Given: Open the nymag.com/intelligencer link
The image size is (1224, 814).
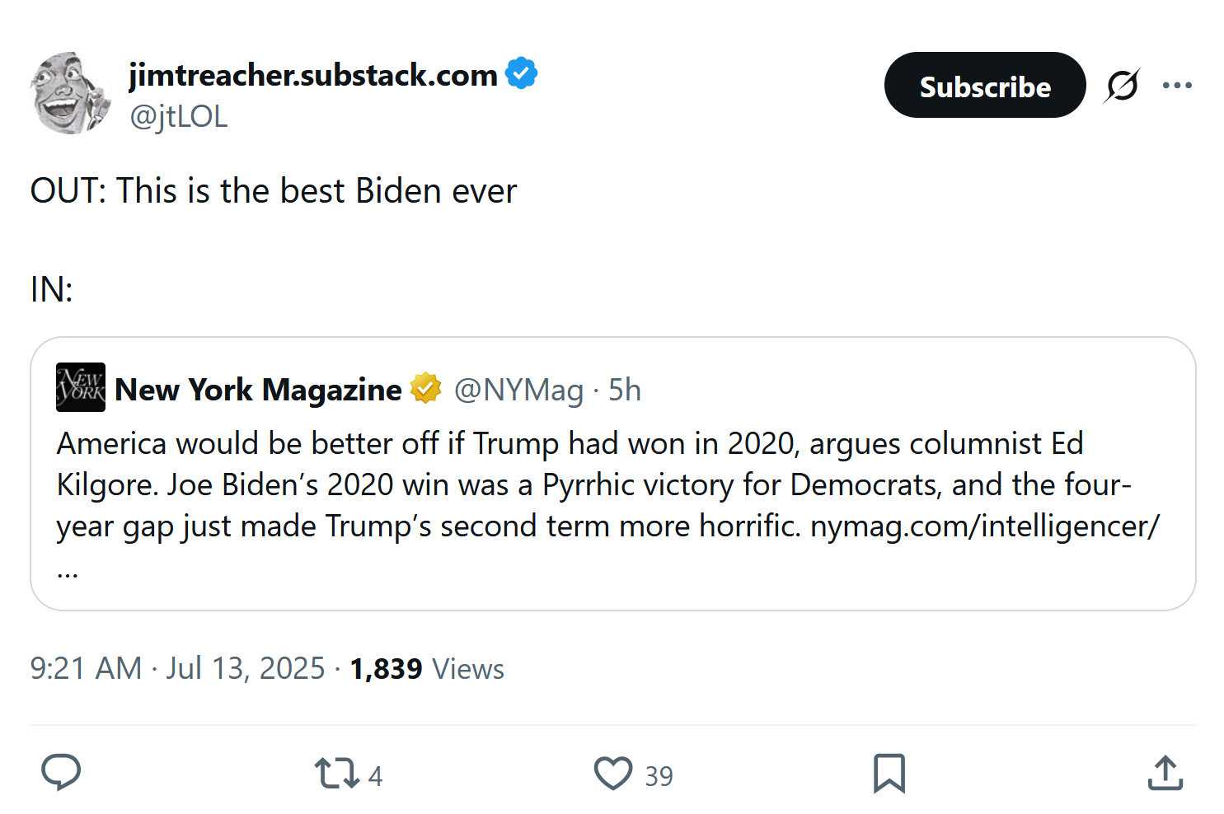Looking at the screenshot, I should click(984, 526).
